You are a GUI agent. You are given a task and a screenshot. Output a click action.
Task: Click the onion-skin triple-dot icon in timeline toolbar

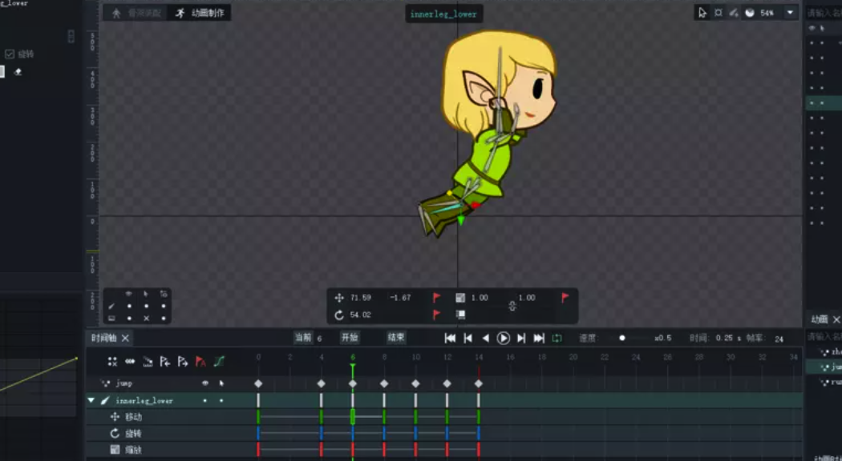130,362
